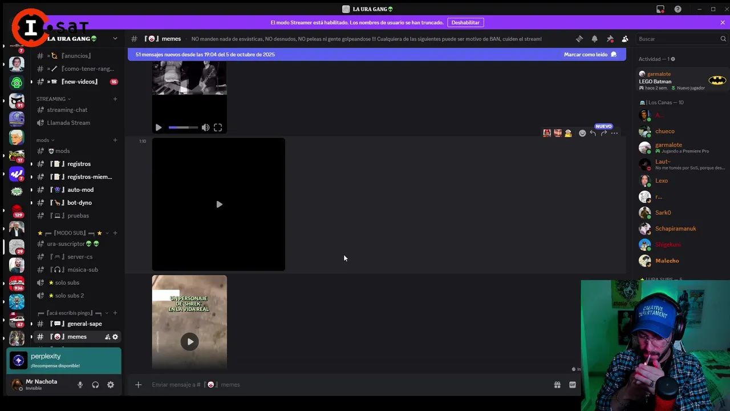730x411 pixels.
Task: Open the inbox icon in the title bar
Action: [660, 9]
